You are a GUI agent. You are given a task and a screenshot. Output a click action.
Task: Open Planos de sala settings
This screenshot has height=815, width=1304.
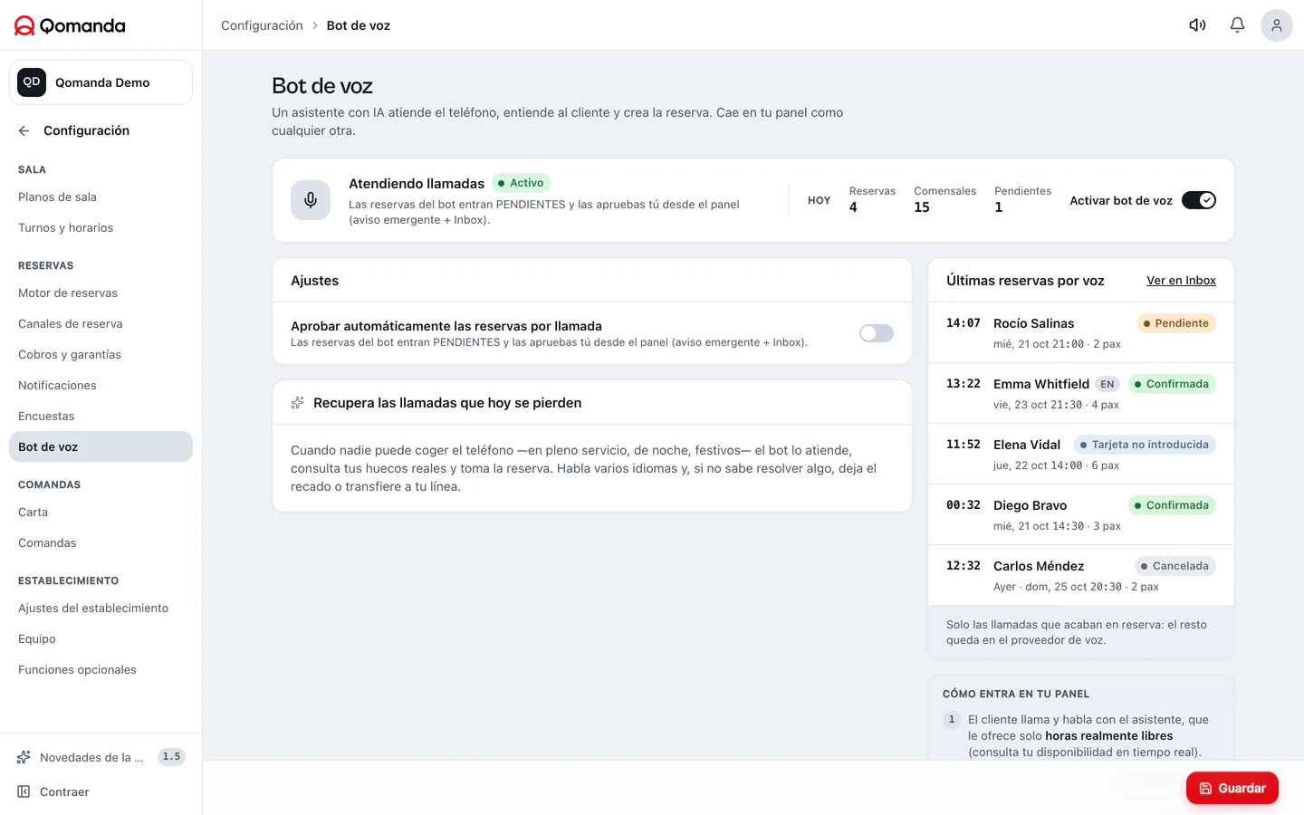101,197
